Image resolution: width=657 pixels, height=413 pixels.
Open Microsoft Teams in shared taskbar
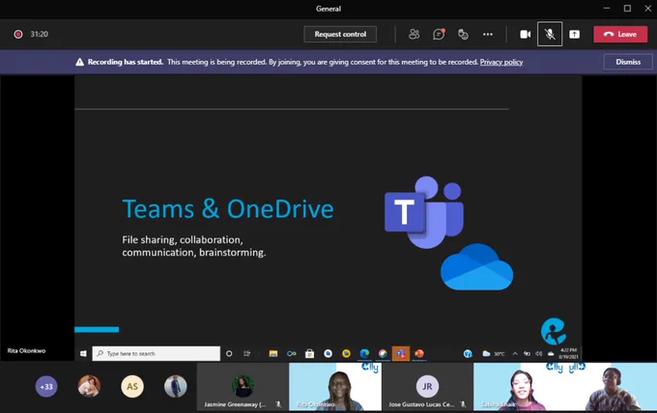(401, 353)
